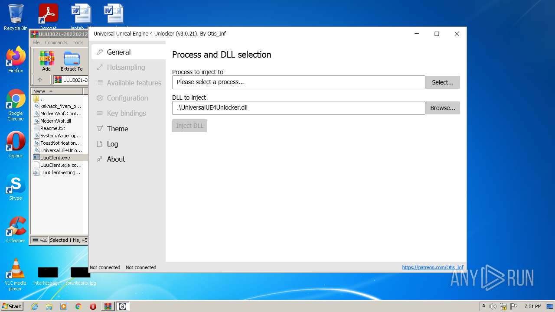Screen dimensions: 555x312
Task: Switch to WinRAR taskbar button
Action: [108, 306]
